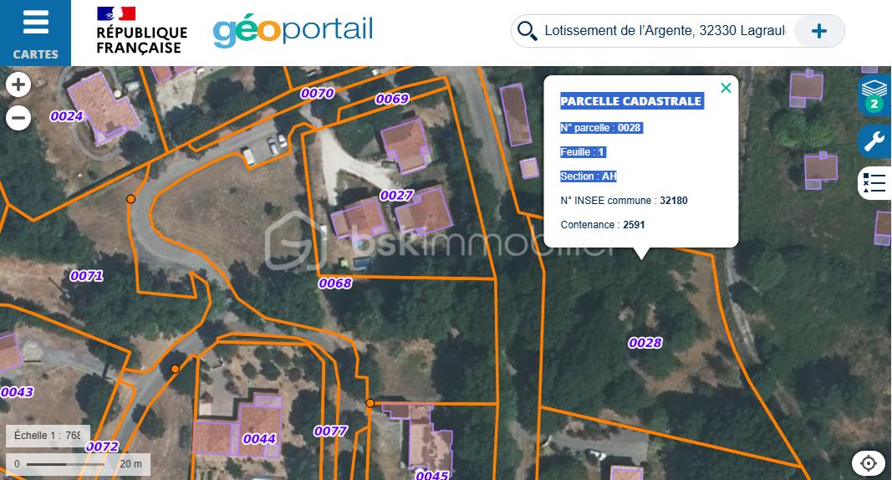Show the map legend panel

[874, 183]
